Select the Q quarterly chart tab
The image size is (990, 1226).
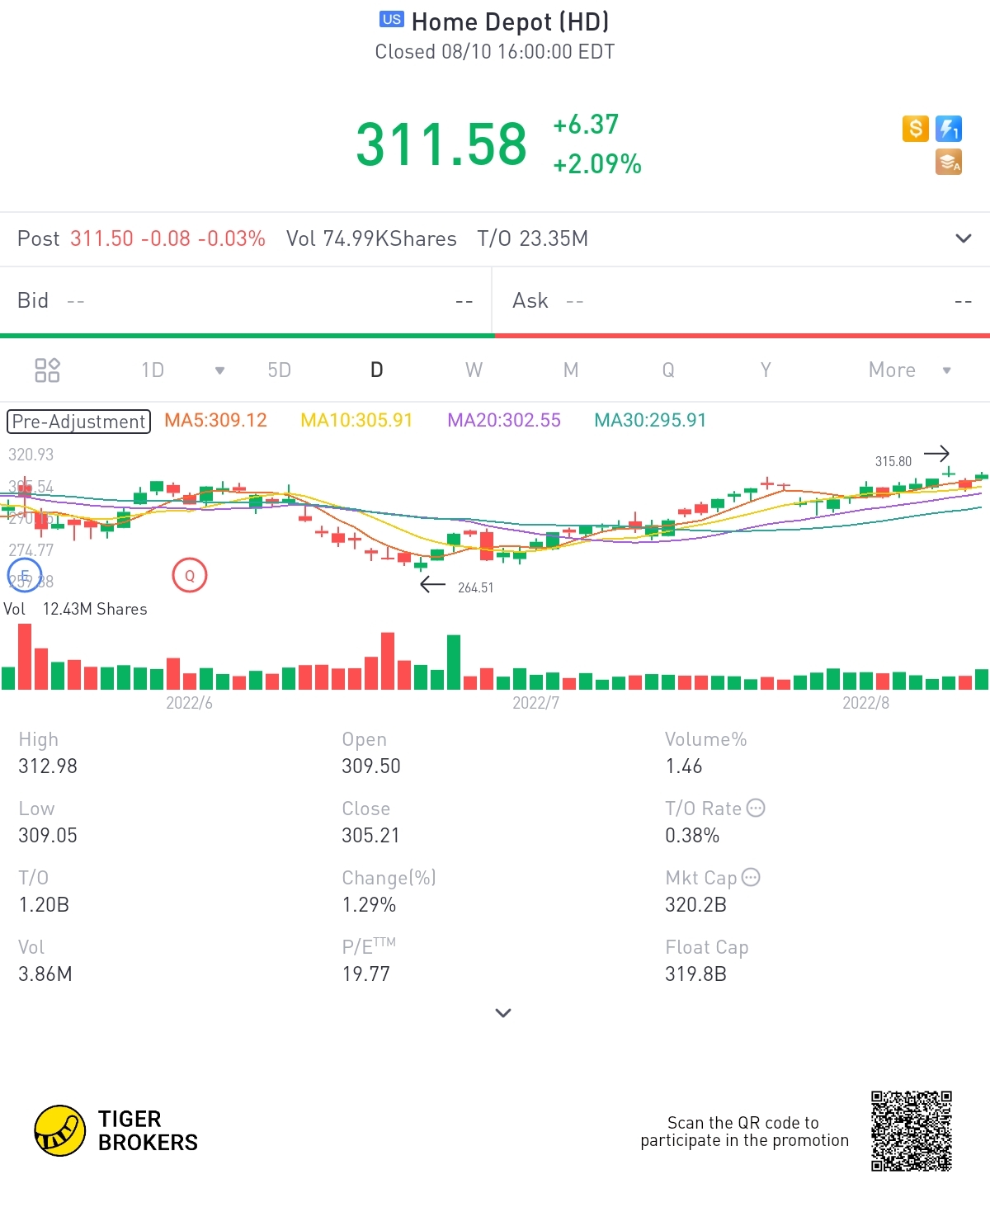click(668, 370)
